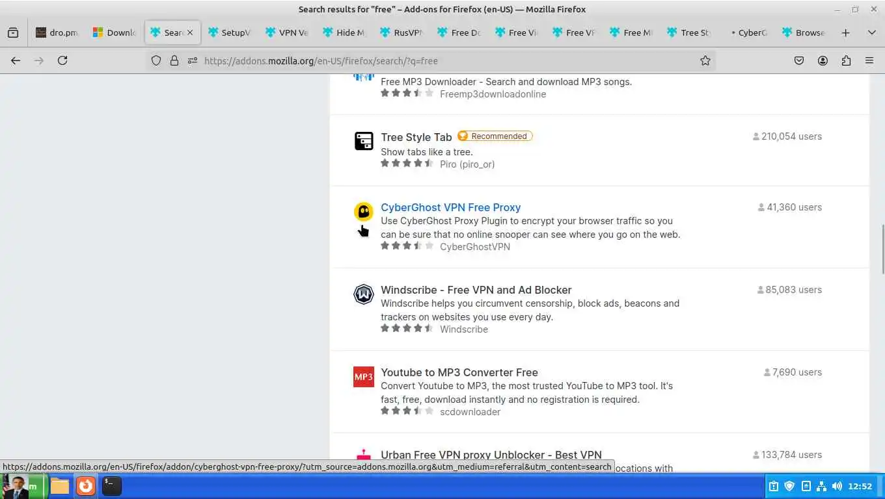Expand the list all tabs chevron
This screenshot has width=885, height=499.
871,32
